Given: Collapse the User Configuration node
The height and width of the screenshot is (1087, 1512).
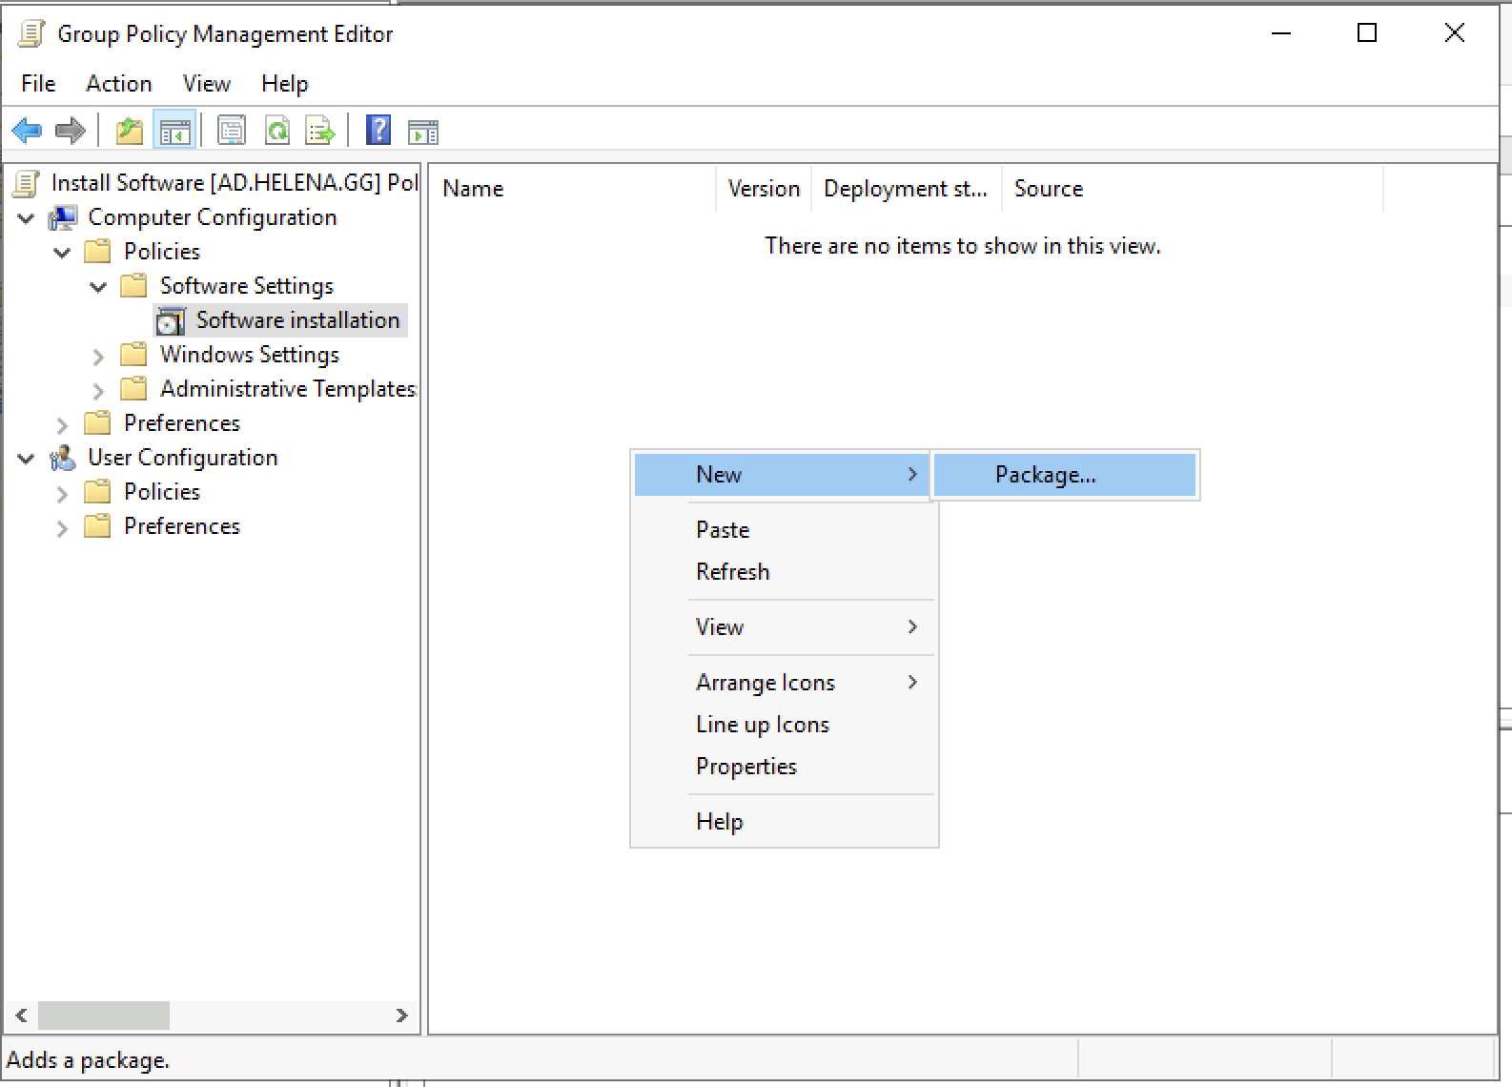Looking at the screenshot, I should pyautogui.click(x=27, y=459).
